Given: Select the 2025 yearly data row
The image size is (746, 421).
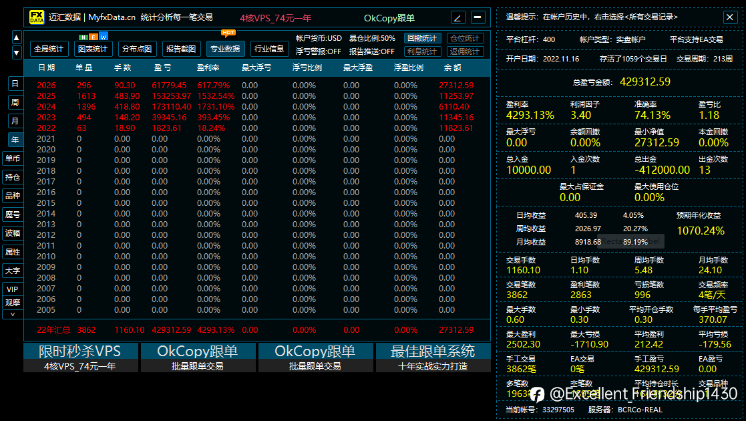Looking at the screenshot, I should tap(257, 96).
